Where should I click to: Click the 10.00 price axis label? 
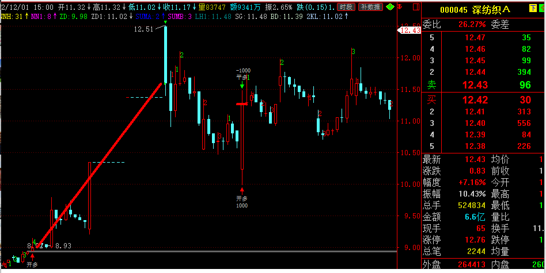pos(410,184)
